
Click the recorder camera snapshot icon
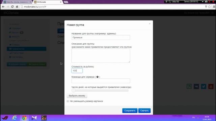206,2
